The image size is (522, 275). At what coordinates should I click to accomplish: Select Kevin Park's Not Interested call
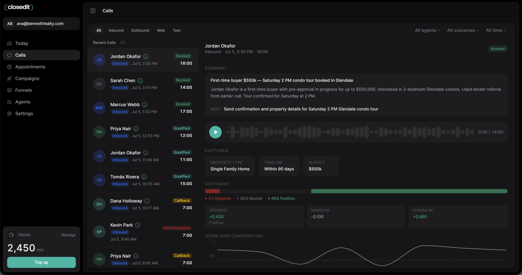tap(143, 232)
